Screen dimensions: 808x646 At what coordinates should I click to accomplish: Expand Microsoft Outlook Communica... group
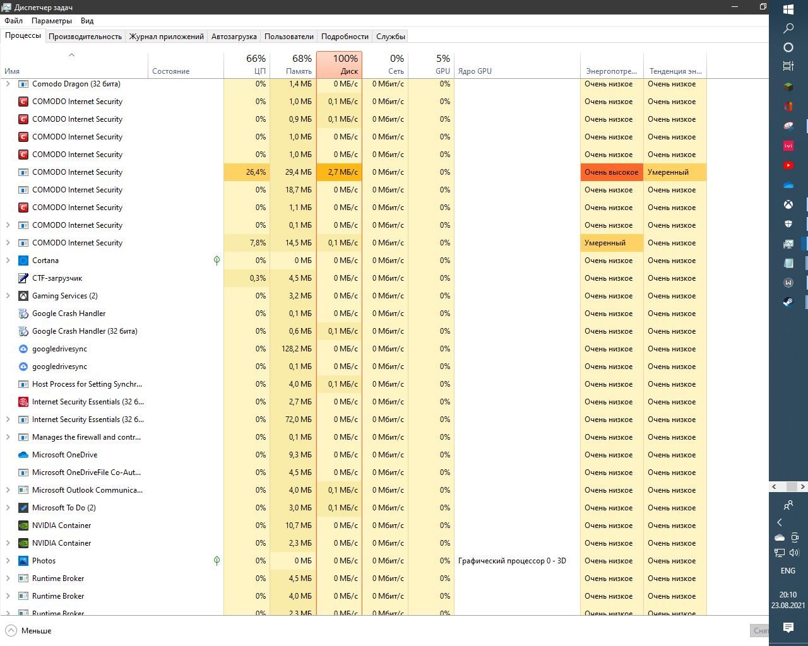pos(8,490)
